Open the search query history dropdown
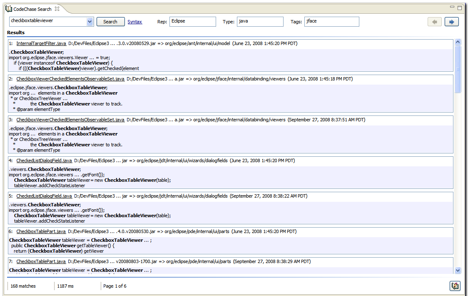Image resolution: width=468 pixels, height=296 pixels. 90,22
